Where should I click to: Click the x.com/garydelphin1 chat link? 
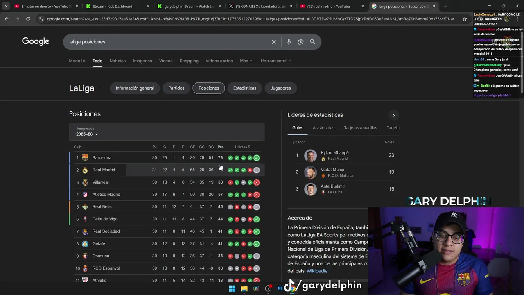coord(492,95)
